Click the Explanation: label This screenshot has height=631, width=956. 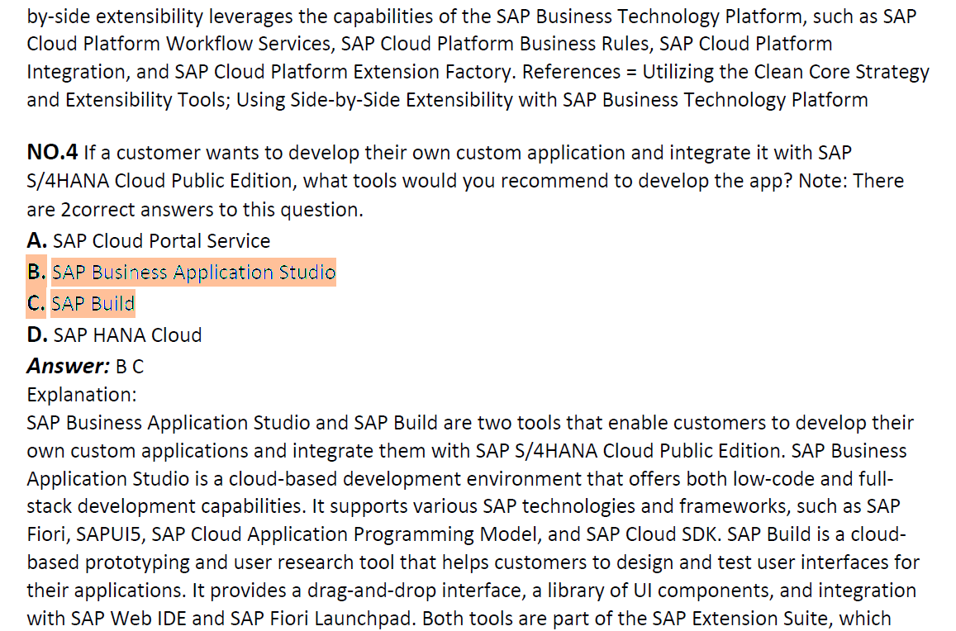(x=82, y=395)
